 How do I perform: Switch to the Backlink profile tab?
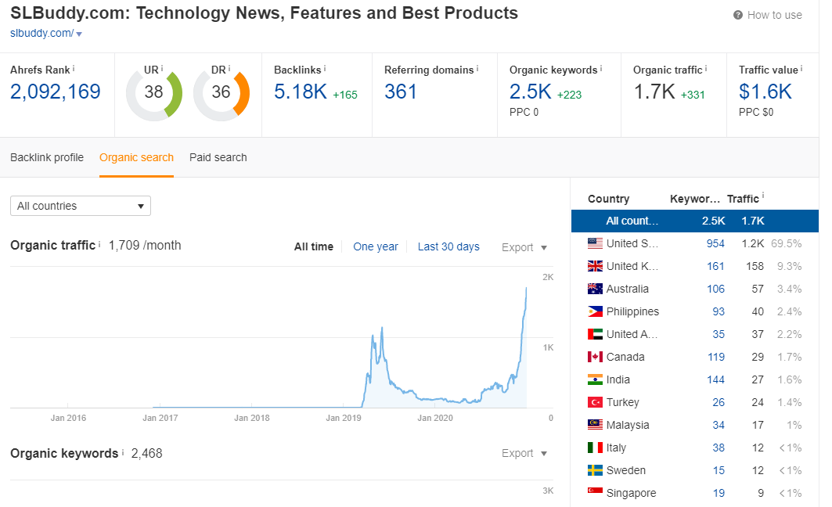click(x=46, y=157)
